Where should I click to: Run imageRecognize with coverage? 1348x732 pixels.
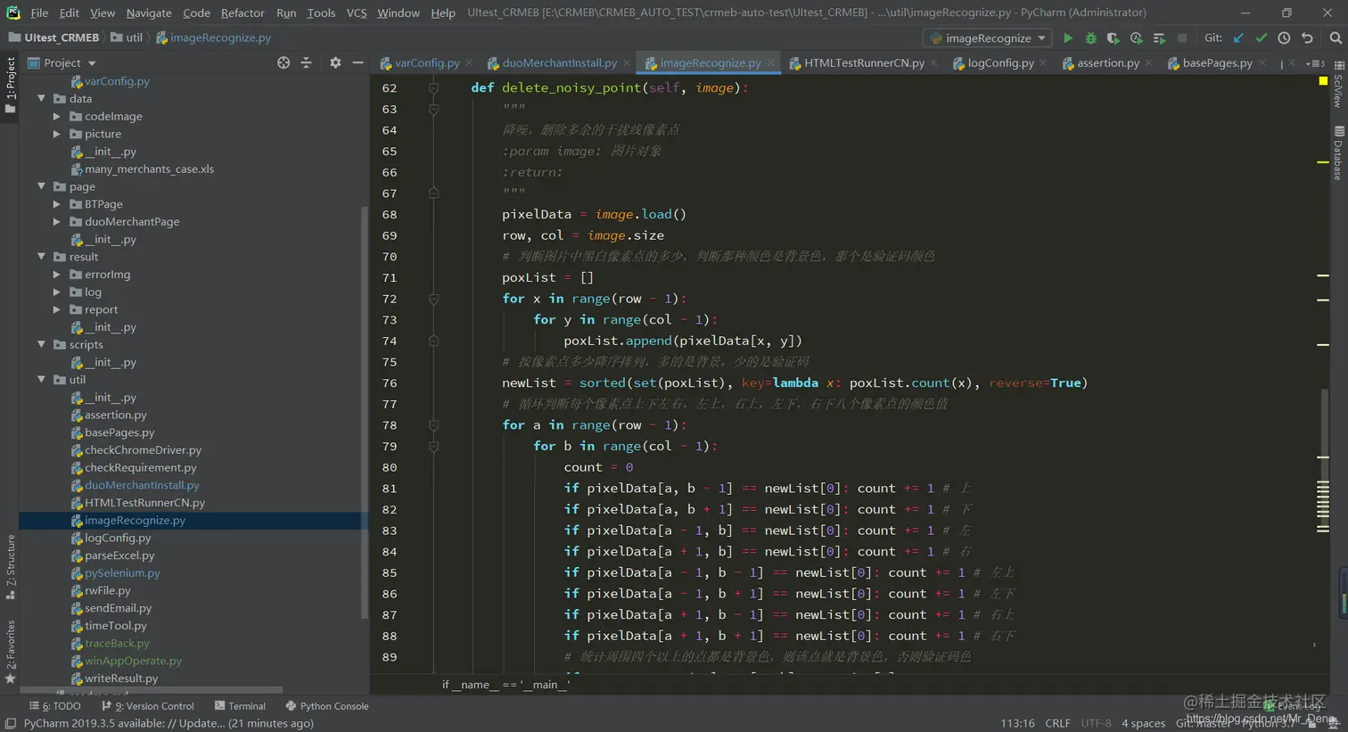pos(1113,38)
